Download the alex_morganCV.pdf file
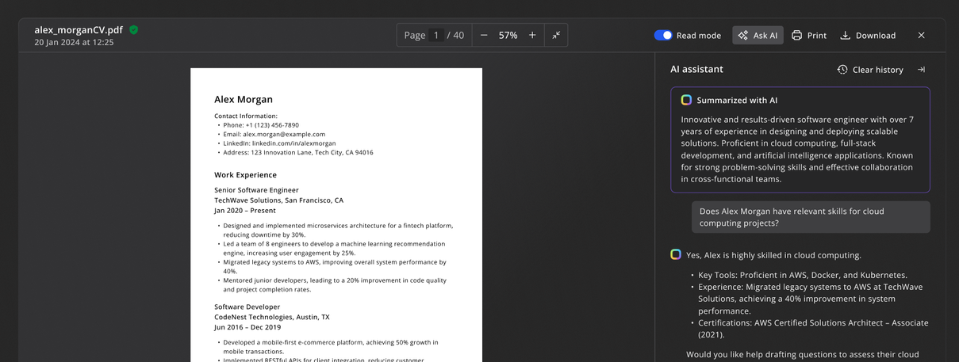 [x=868, y=36]
